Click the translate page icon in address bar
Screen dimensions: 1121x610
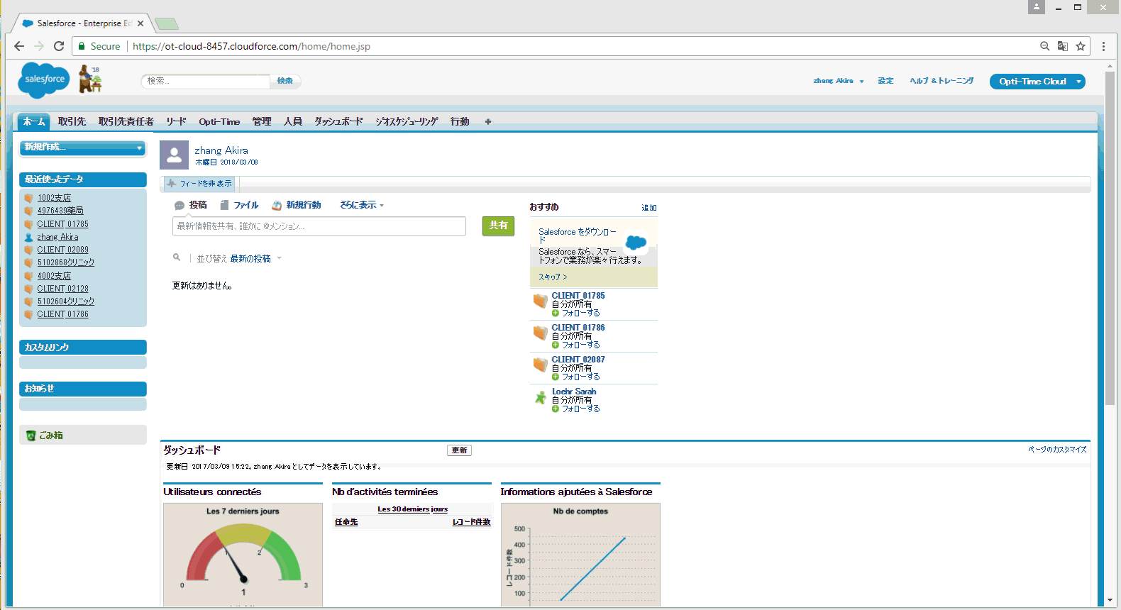[1062, 46]
